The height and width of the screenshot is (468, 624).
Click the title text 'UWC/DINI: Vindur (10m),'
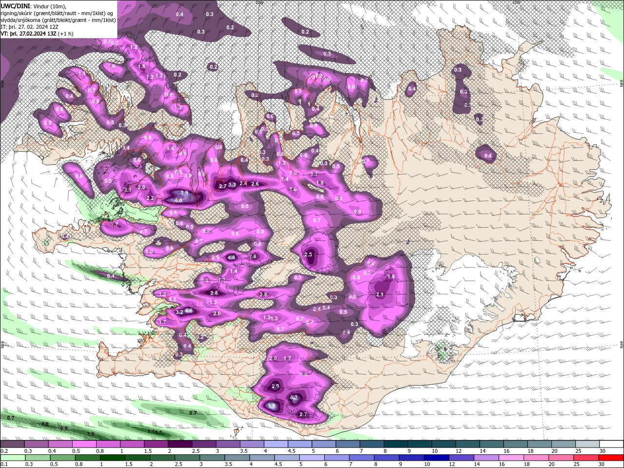[x=34, y=5]
